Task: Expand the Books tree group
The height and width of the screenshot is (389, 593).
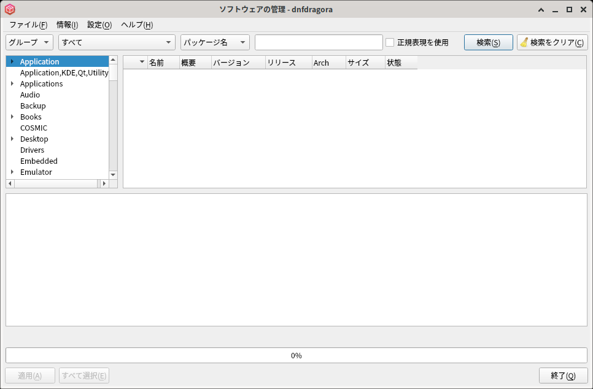Action: 12,117
